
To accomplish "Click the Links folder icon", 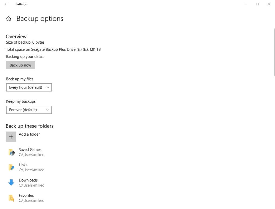I will 11,167.
